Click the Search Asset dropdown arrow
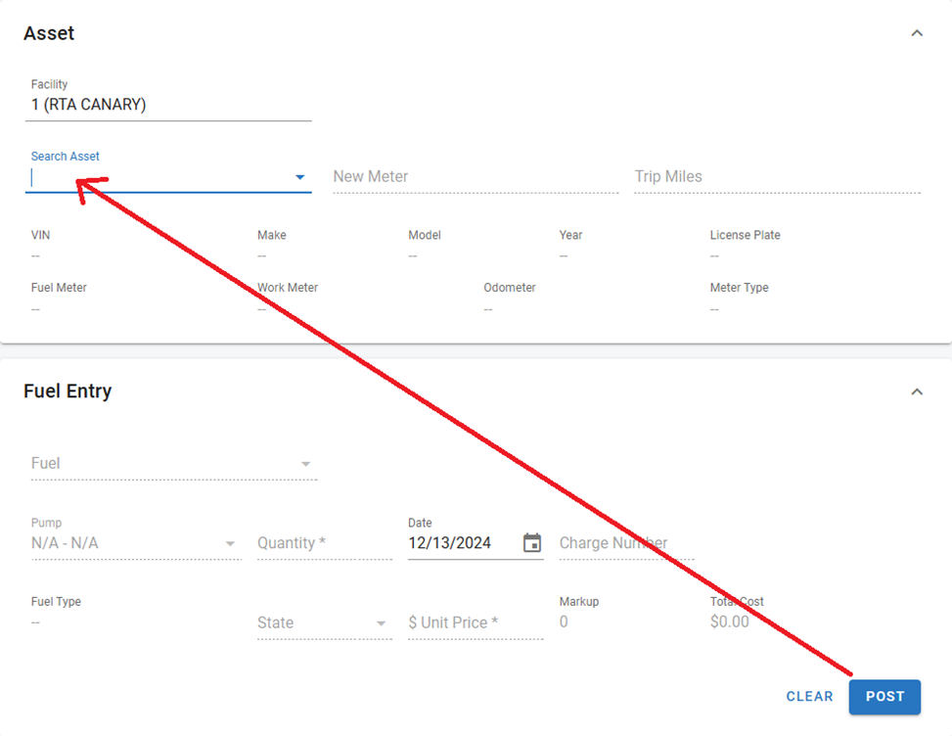952x736 pixels. 300,177
